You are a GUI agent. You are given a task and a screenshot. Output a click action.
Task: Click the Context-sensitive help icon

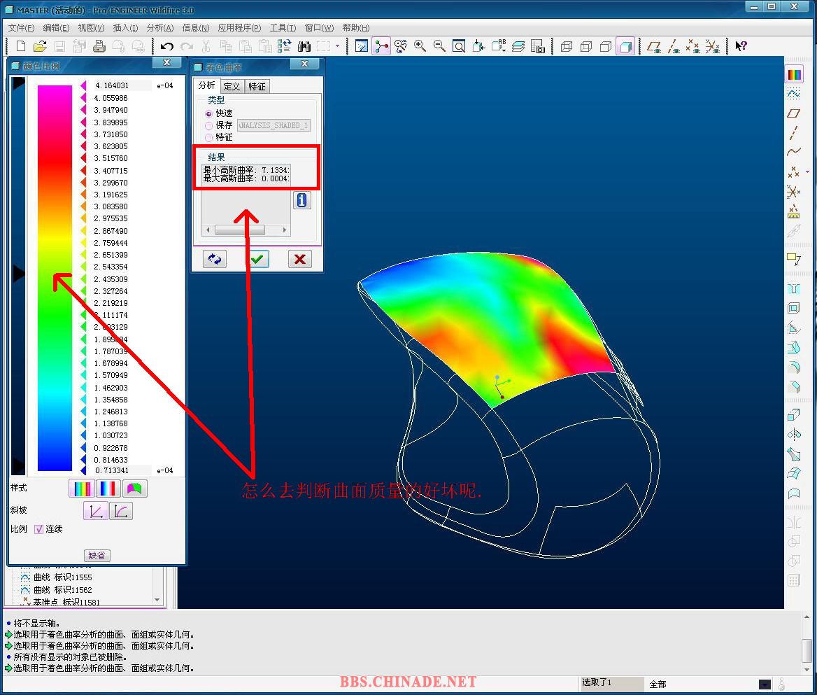tap(740, 46)
